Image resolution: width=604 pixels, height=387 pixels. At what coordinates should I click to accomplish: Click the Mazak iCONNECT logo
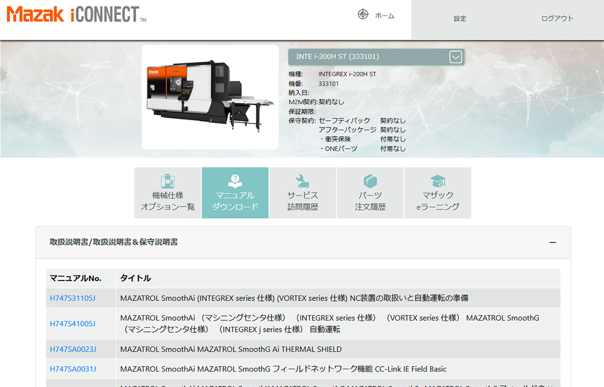pyautogui.click(x=76, y=15)
